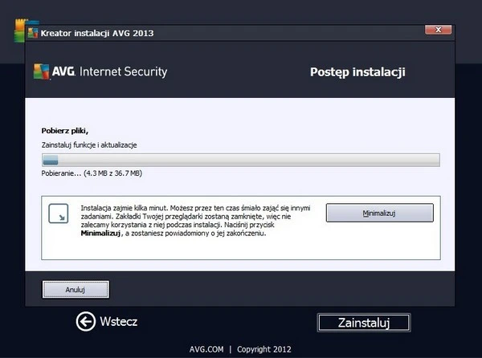Click the Copyright 2012 footer text
The height and width of the screenshot is (358, 482).
(x=263, y=349)
